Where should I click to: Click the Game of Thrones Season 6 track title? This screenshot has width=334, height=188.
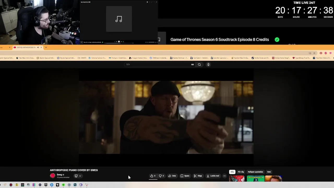[x=220, y=39]
